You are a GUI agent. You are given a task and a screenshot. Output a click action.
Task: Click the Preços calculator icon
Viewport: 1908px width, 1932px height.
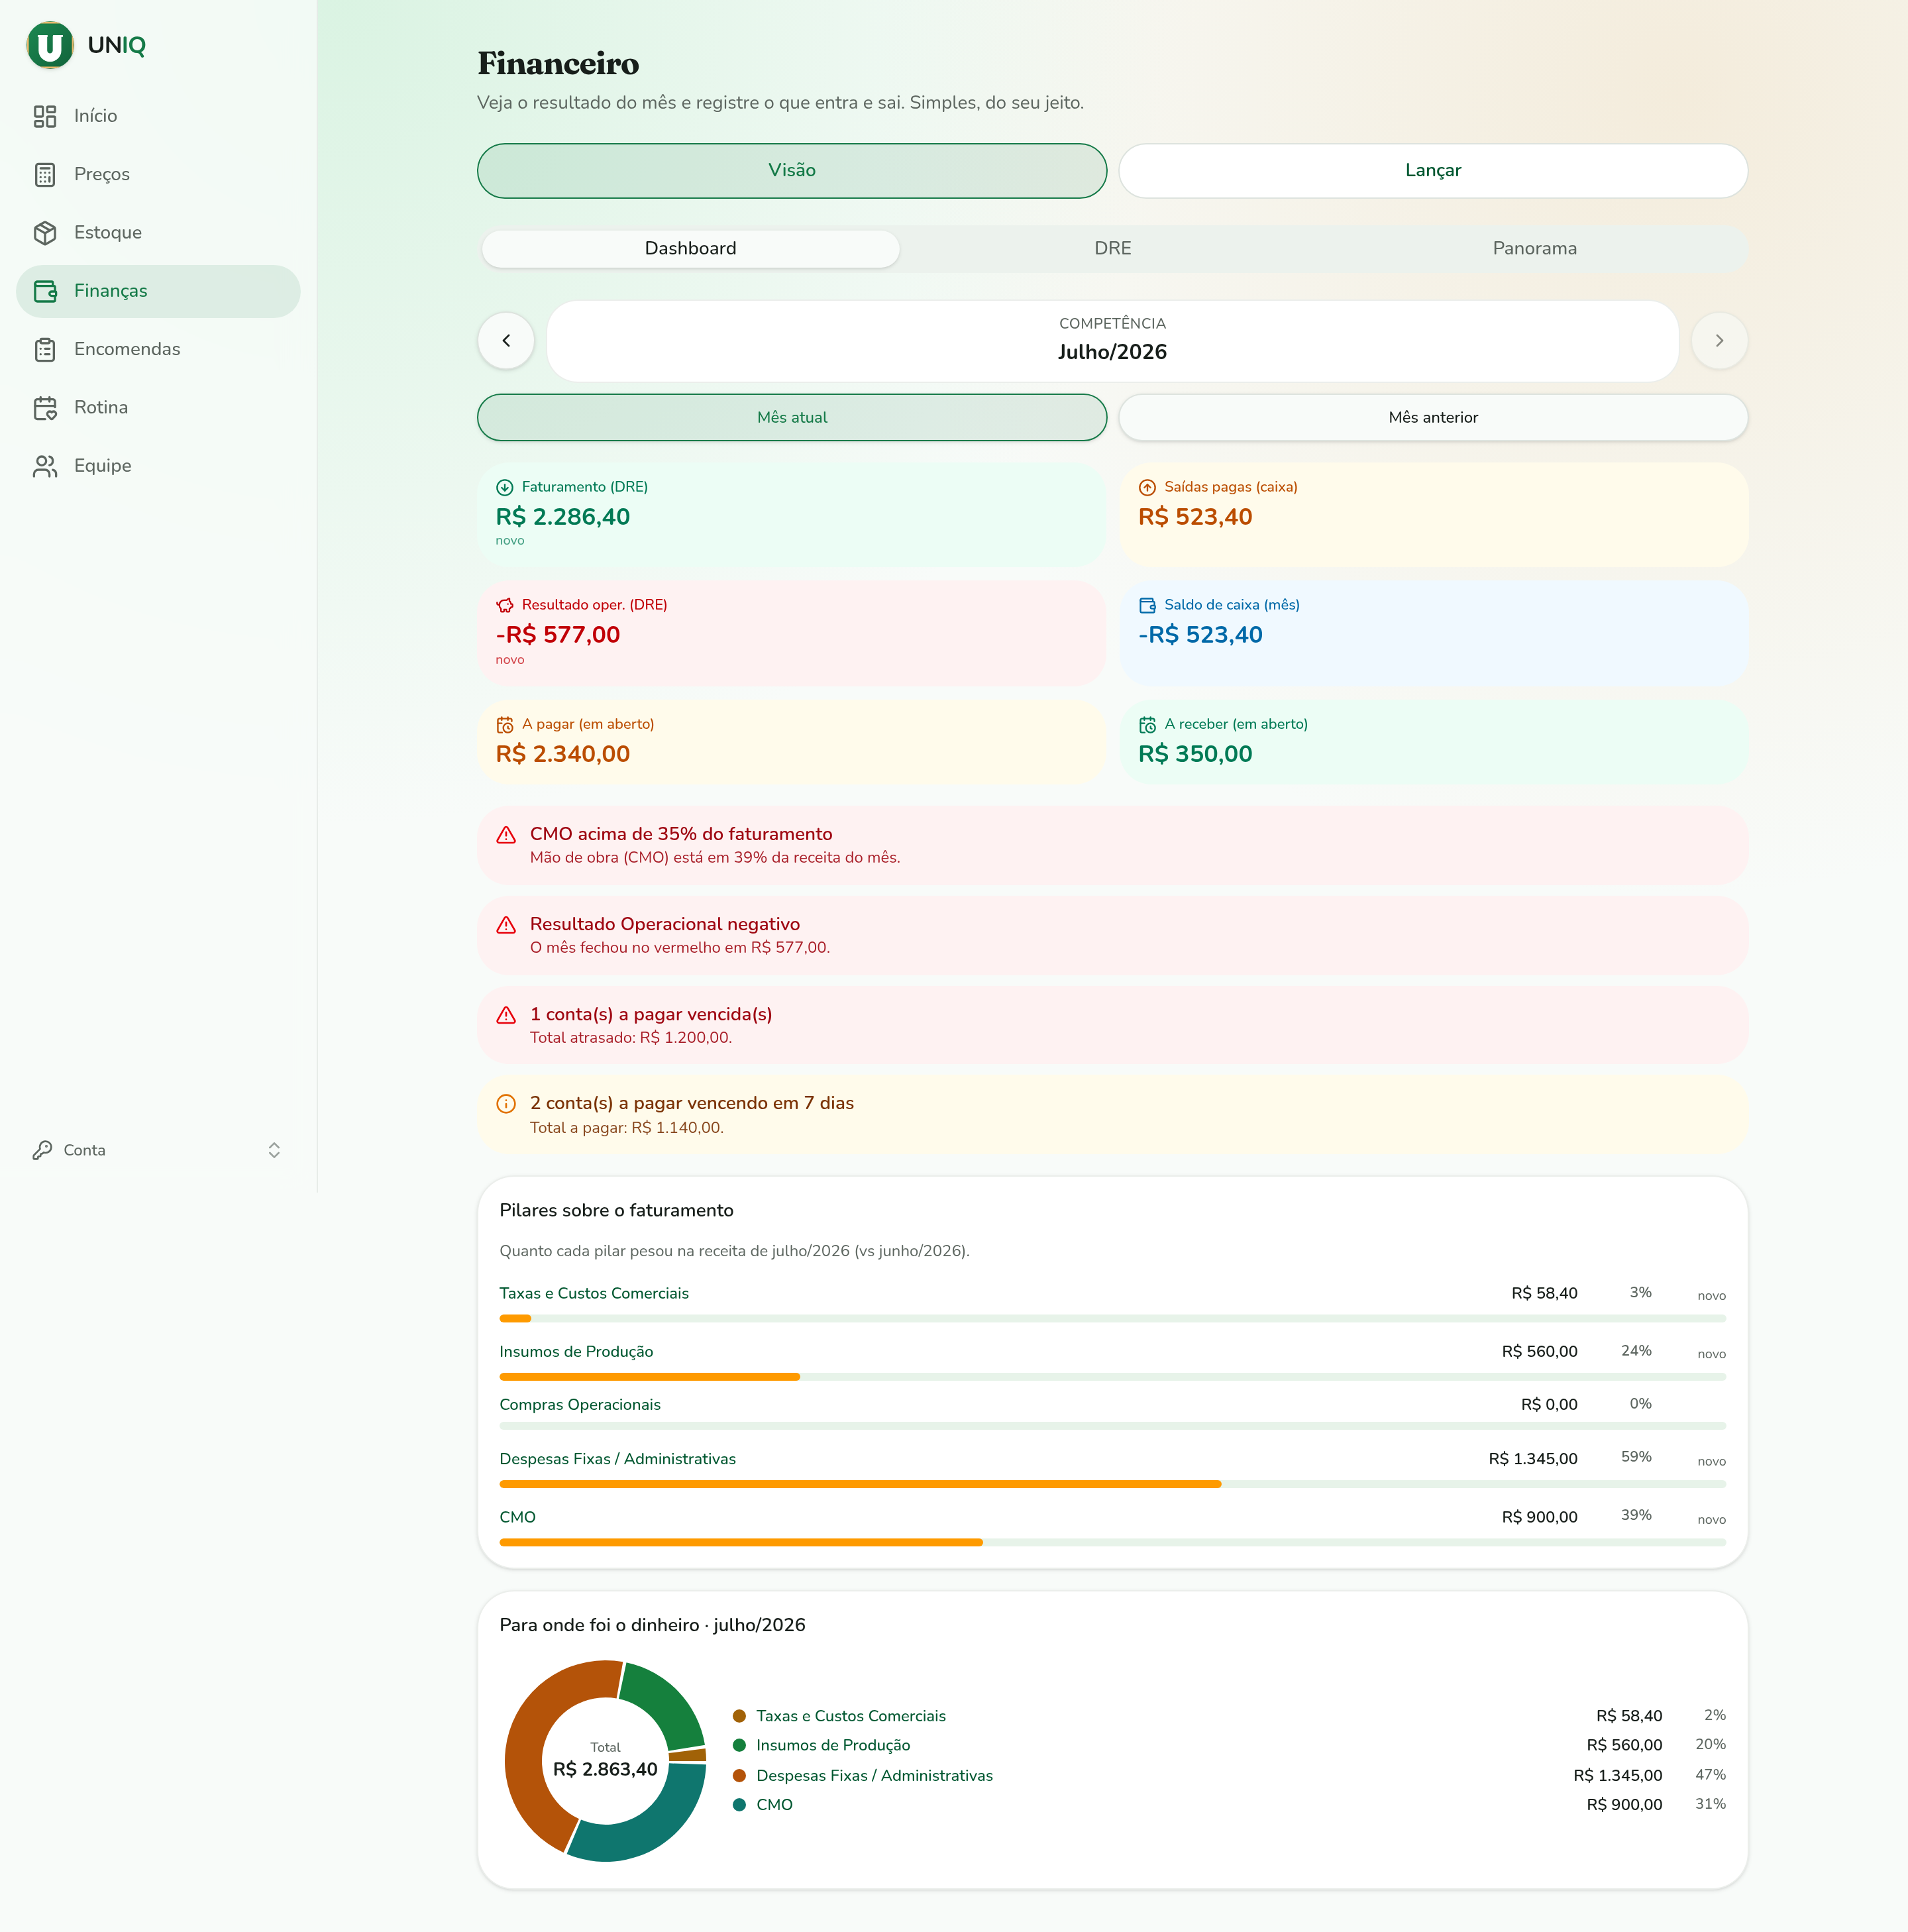[45, 175]
